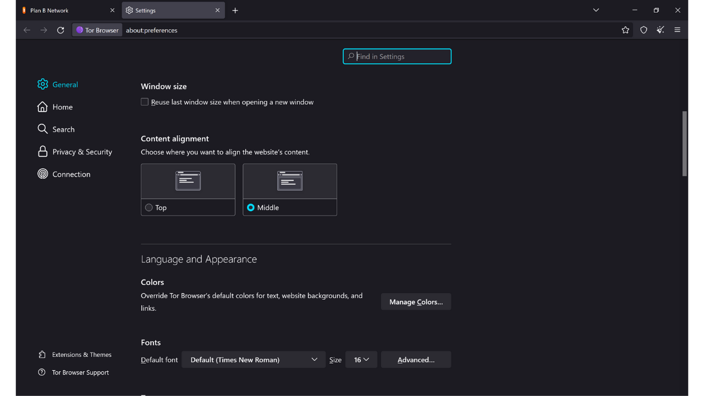Select the General settings gear icon
Viewport: 704px width, 396px height.
coord(43,84)
